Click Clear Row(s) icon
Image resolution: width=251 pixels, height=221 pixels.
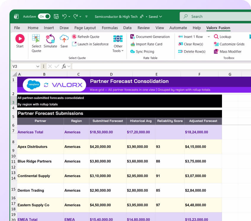(x=181, y=44)
